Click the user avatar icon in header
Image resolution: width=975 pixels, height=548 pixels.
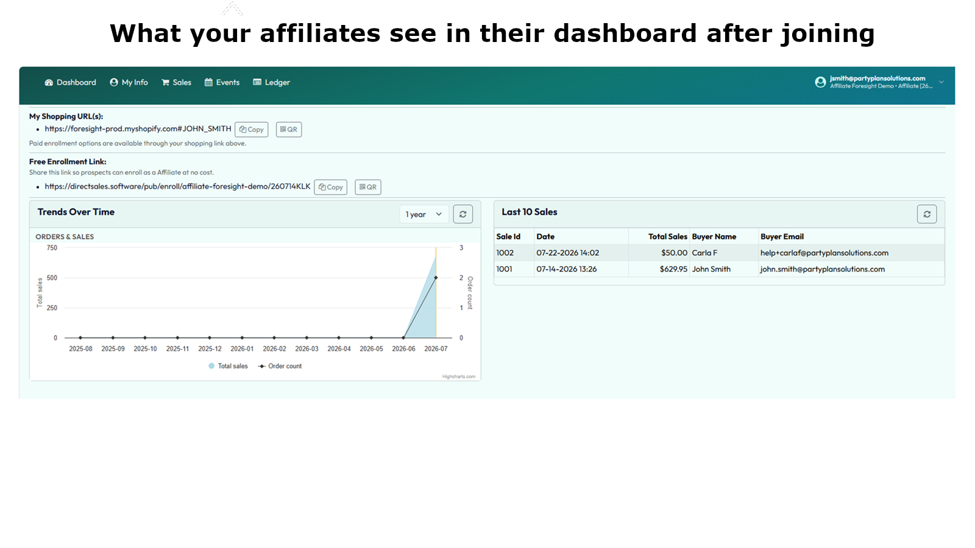pyautogui.click(x=820, y=82)
